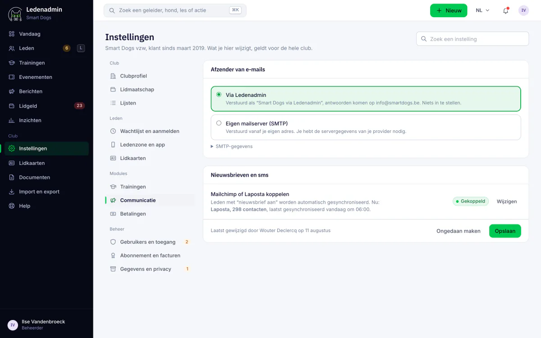Click the Instellingen gear icon
This screenshot has height=338, width=541.
tap(12, 148)
